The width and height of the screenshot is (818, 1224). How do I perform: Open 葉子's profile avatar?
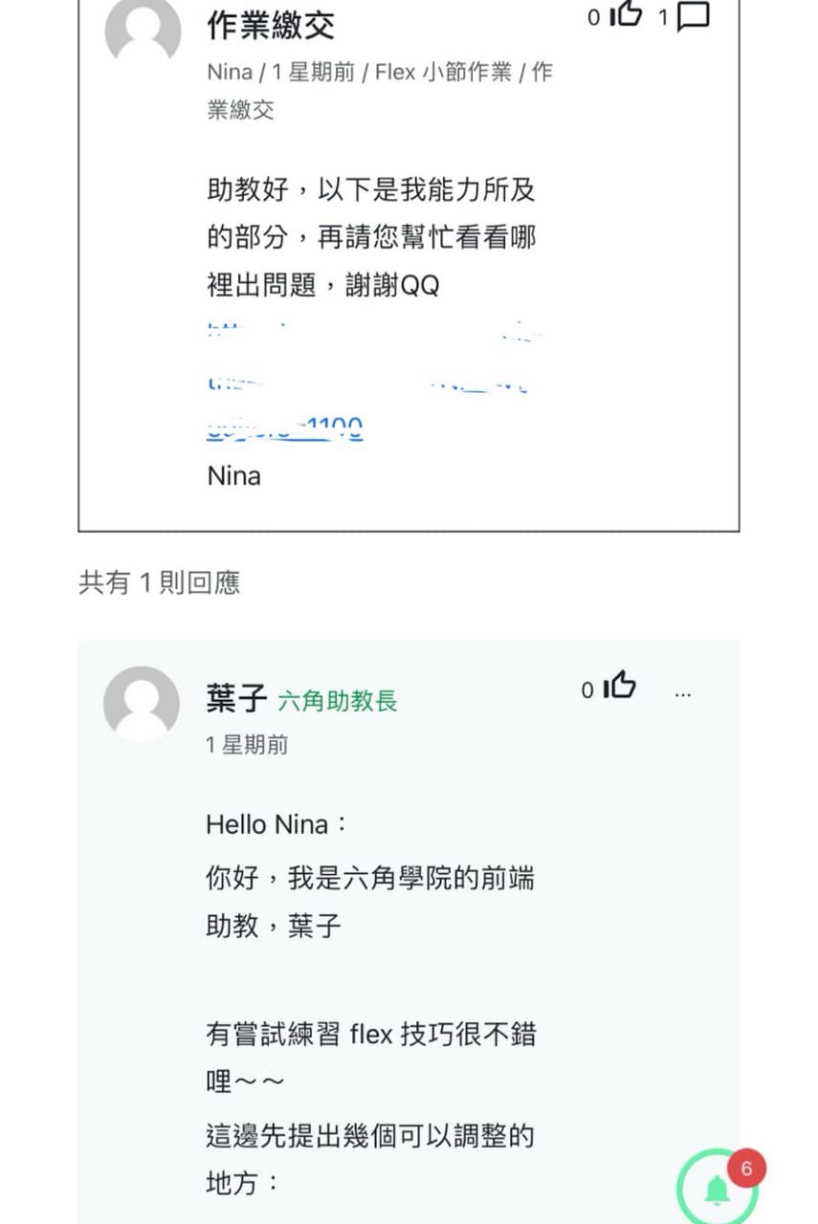(x=142, y=704)
